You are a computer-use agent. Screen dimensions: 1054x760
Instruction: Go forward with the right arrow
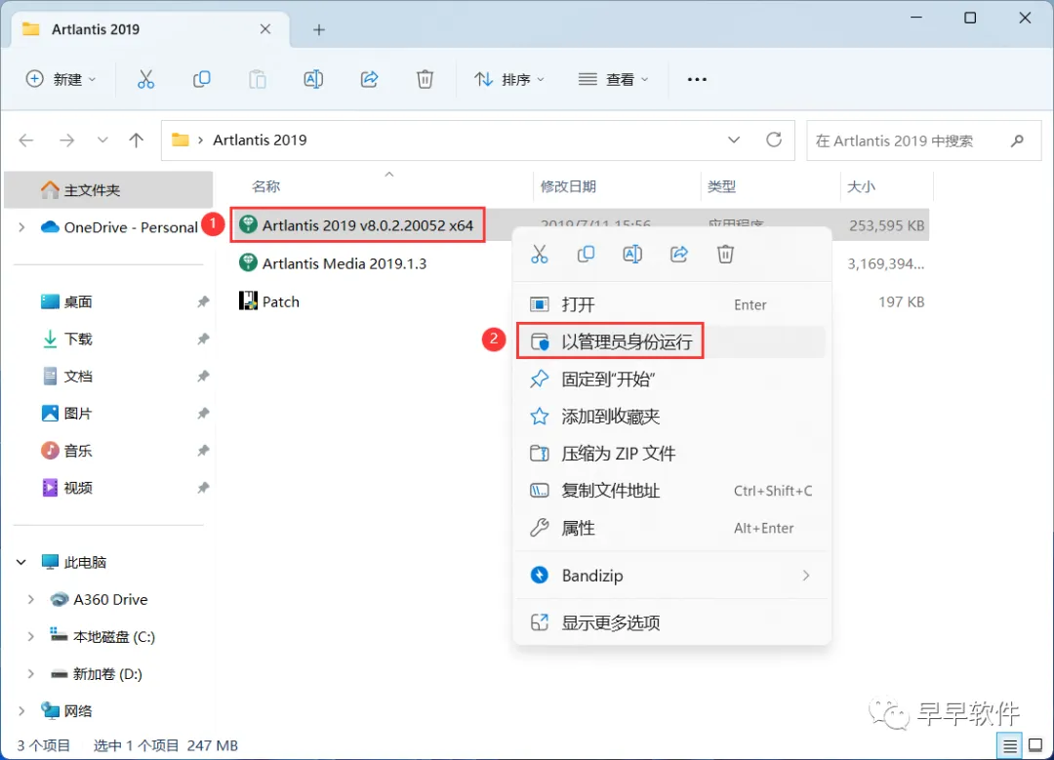(66, 140)
